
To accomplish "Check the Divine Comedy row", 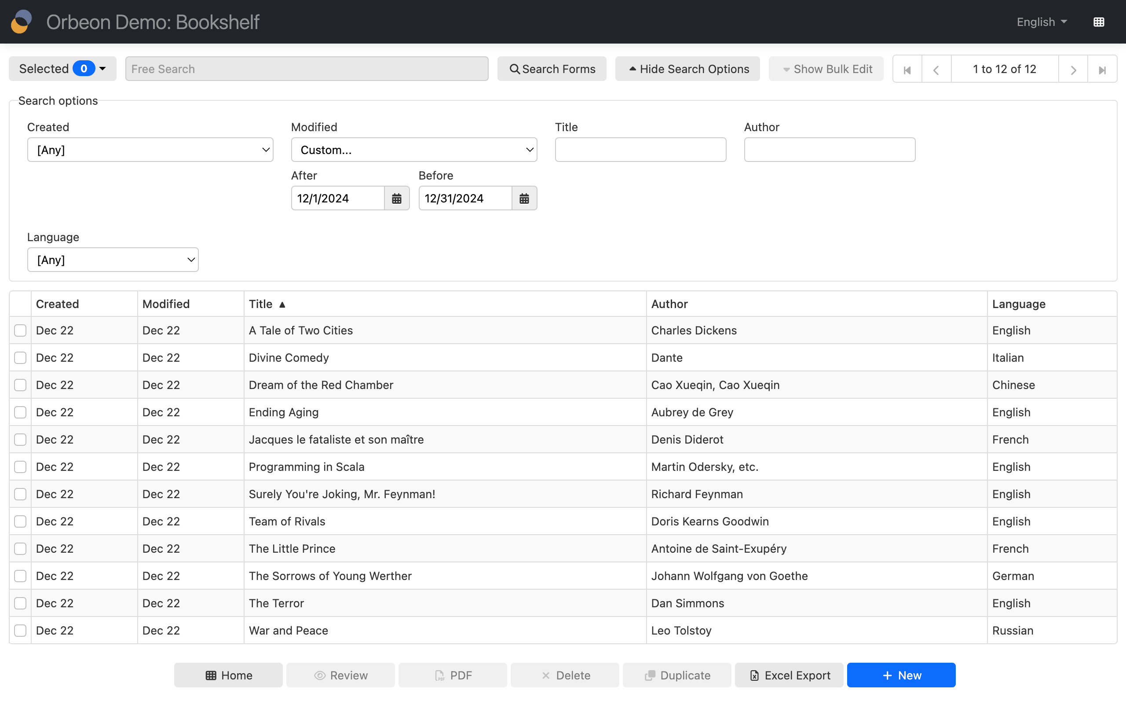I will pyautogui.click(x=20, y=358).
